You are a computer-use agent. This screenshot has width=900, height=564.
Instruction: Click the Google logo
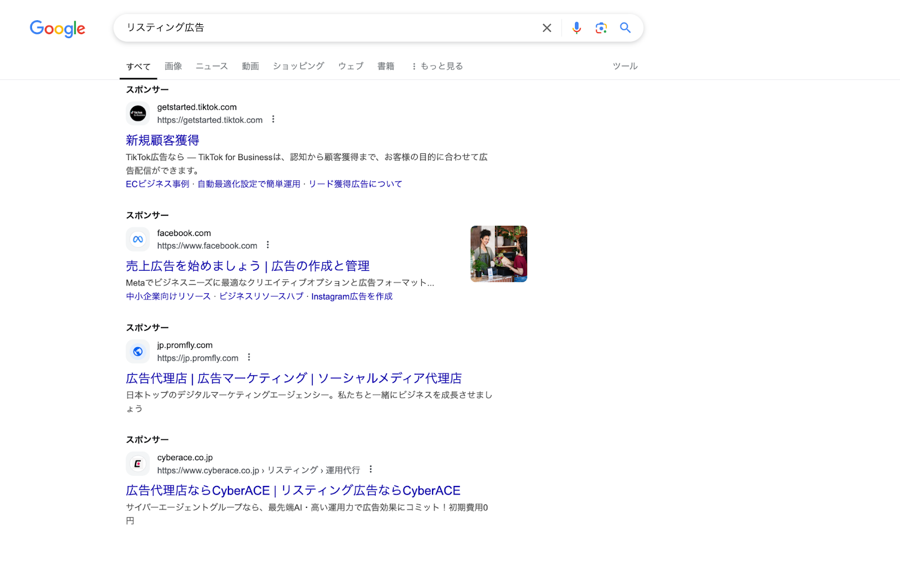(57, 28)
